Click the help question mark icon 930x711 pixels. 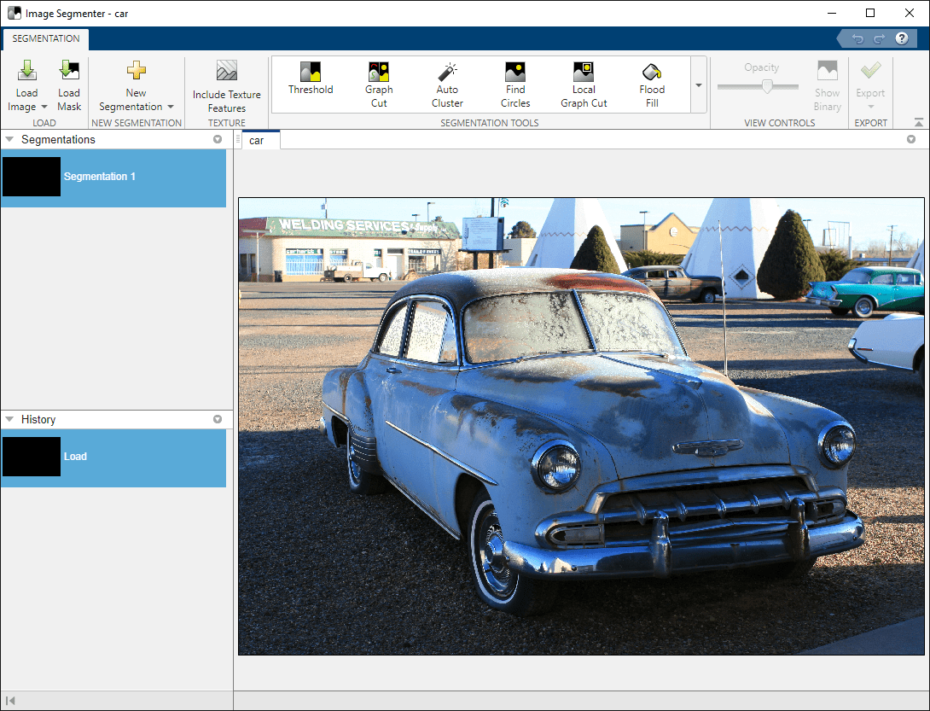[901, 38]
